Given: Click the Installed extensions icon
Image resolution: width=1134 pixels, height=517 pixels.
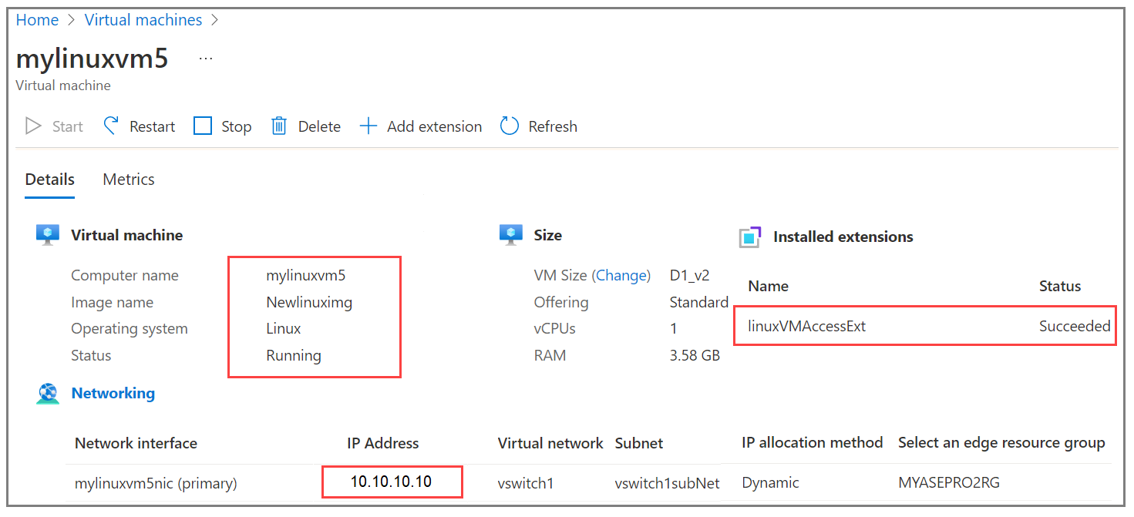Looking at the screenshot, I should coord(749,237).
